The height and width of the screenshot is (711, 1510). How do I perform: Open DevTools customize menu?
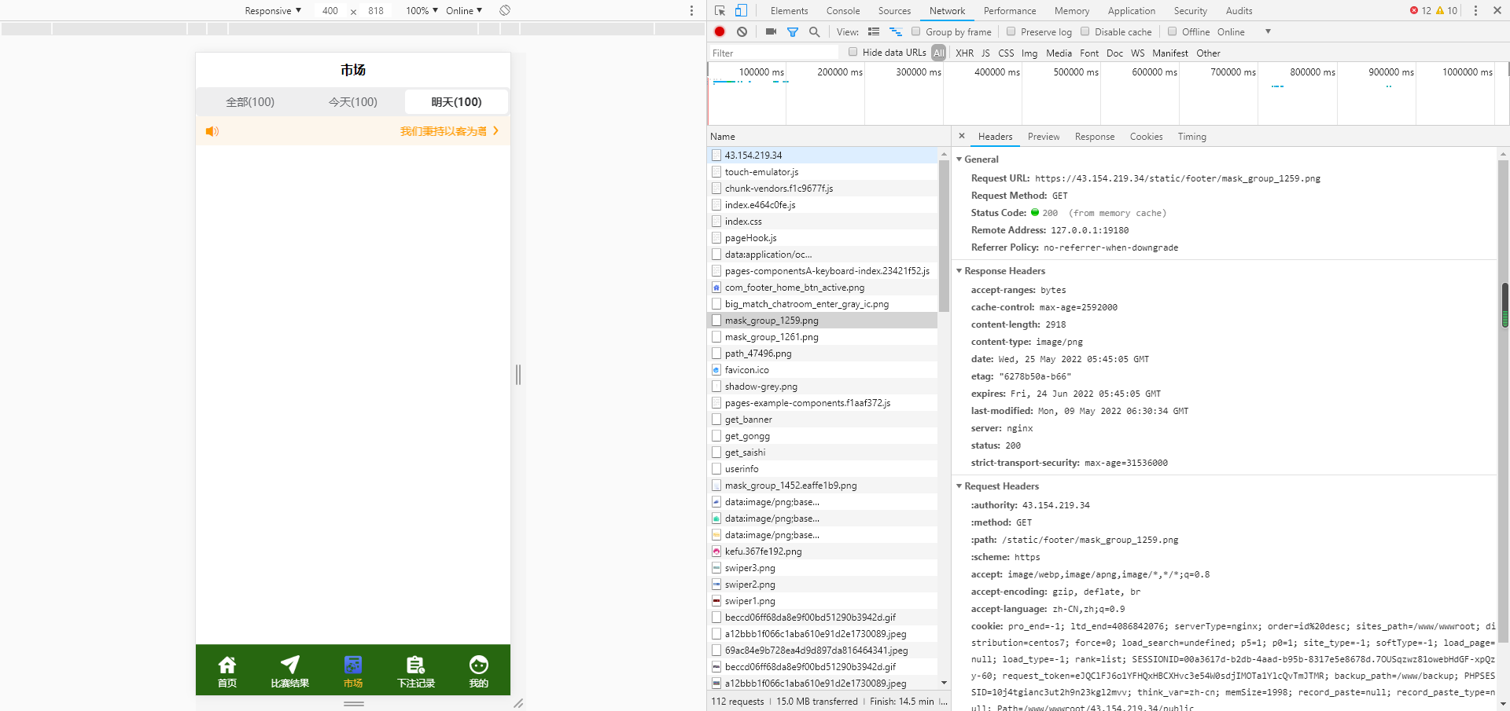1475,10
